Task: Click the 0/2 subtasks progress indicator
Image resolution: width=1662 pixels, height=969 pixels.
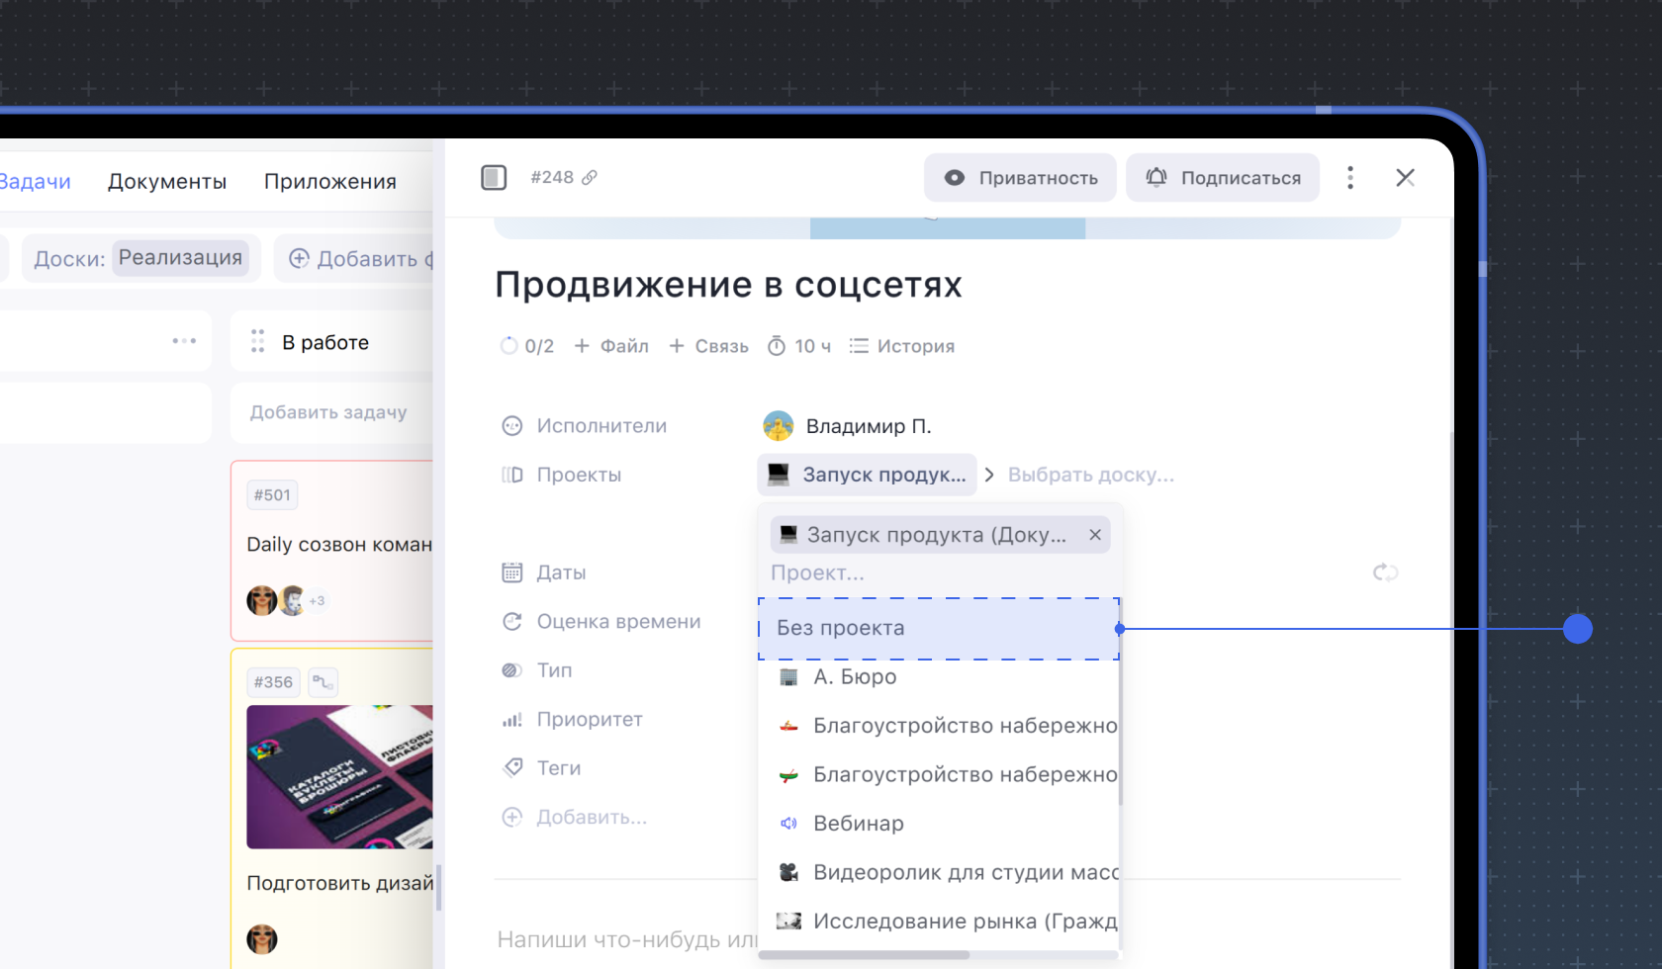Action: 527,346
